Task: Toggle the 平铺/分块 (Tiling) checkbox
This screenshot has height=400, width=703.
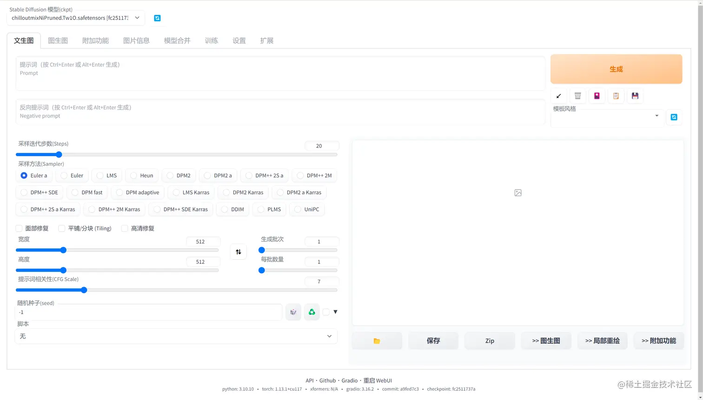Action: [61, 228]
